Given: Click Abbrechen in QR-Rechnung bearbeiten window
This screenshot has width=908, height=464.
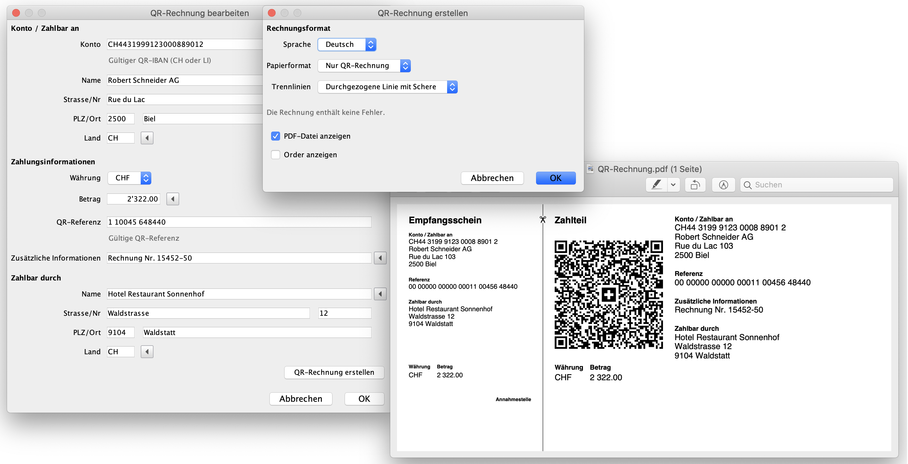Looking at the screenshot, I should 301,399.
